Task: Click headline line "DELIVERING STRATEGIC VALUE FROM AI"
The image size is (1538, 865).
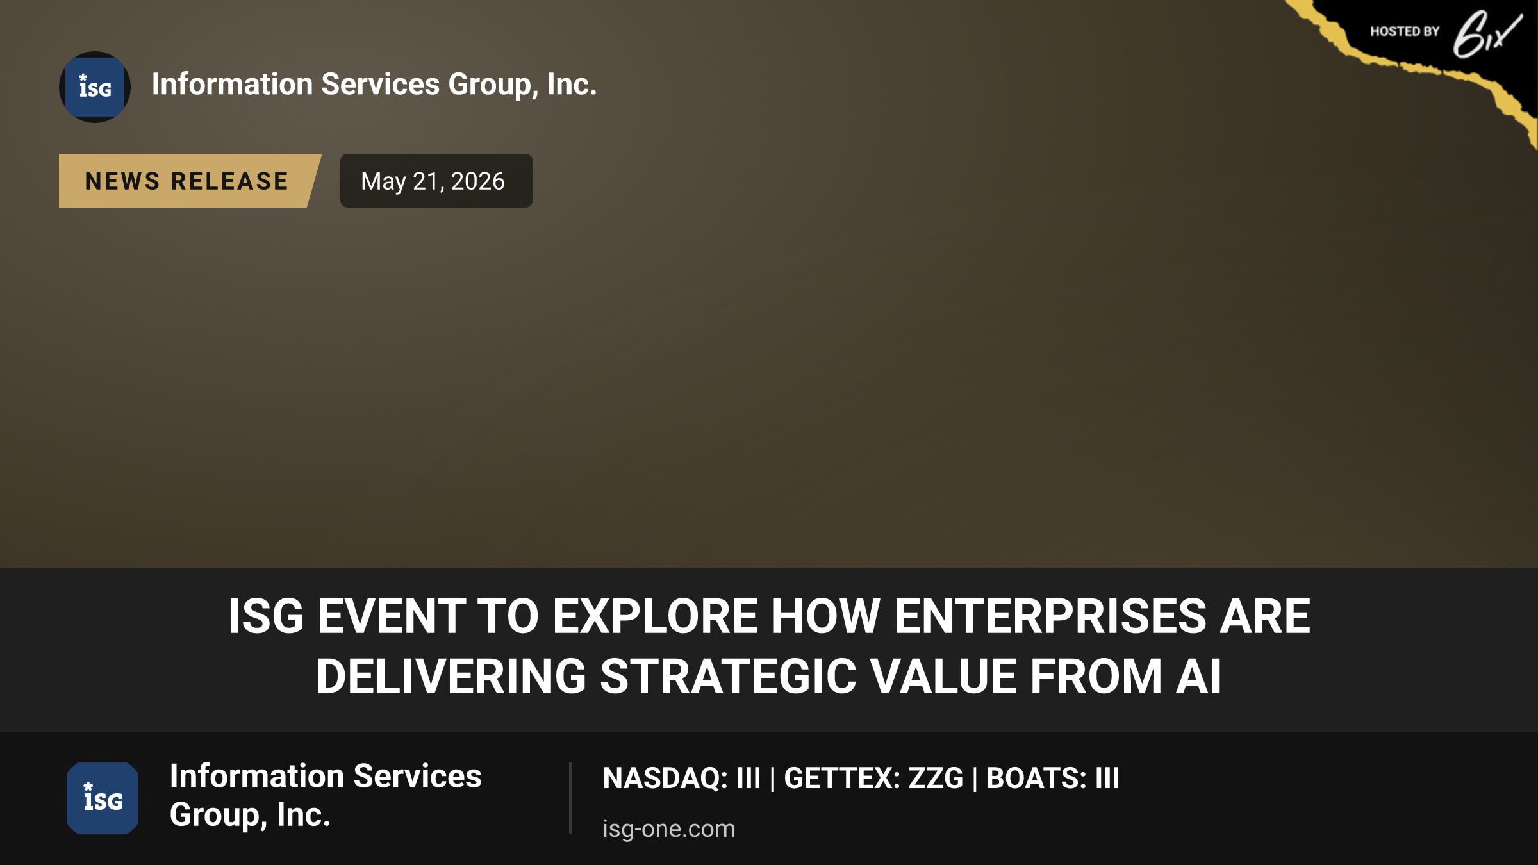Action: (x=769, y=677)
